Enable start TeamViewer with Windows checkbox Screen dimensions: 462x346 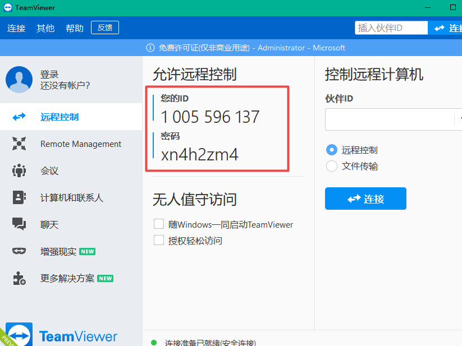coord(159,224)
